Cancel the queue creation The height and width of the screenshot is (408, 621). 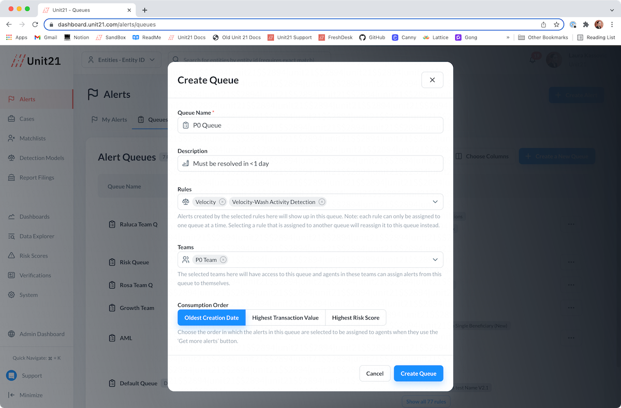[375, 373]
